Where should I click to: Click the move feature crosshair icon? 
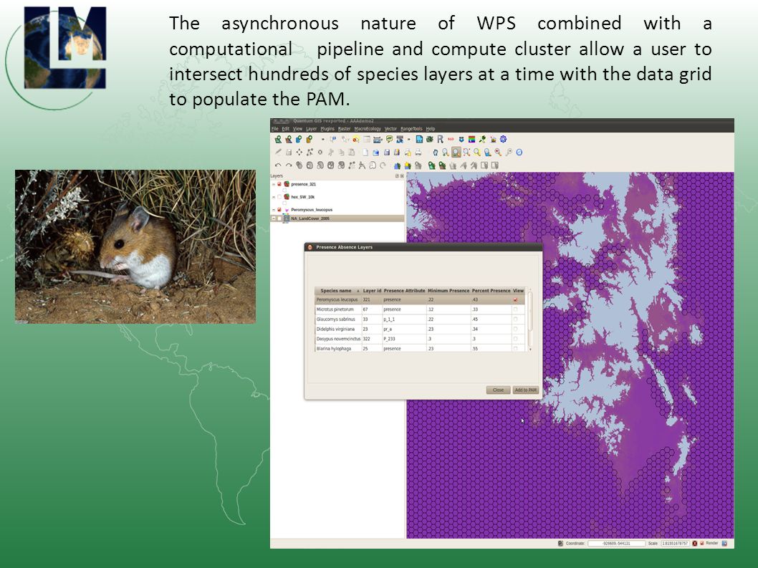[299, 153]
